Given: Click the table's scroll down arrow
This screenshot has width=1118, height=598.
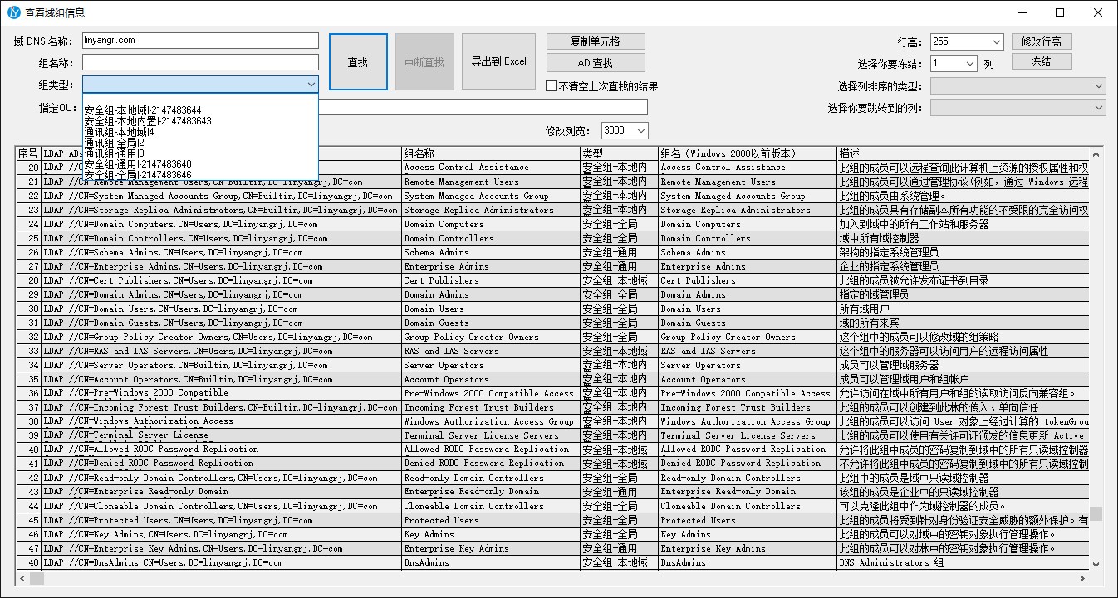Looking at the screenshot, I should coord(1096,564).
